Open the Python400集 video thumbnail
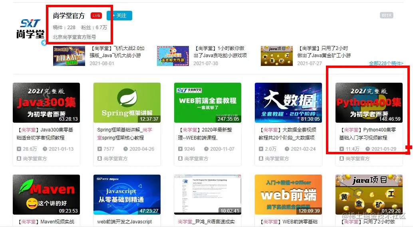This screenshot has height=227, width=413. (x=369, y=103)
